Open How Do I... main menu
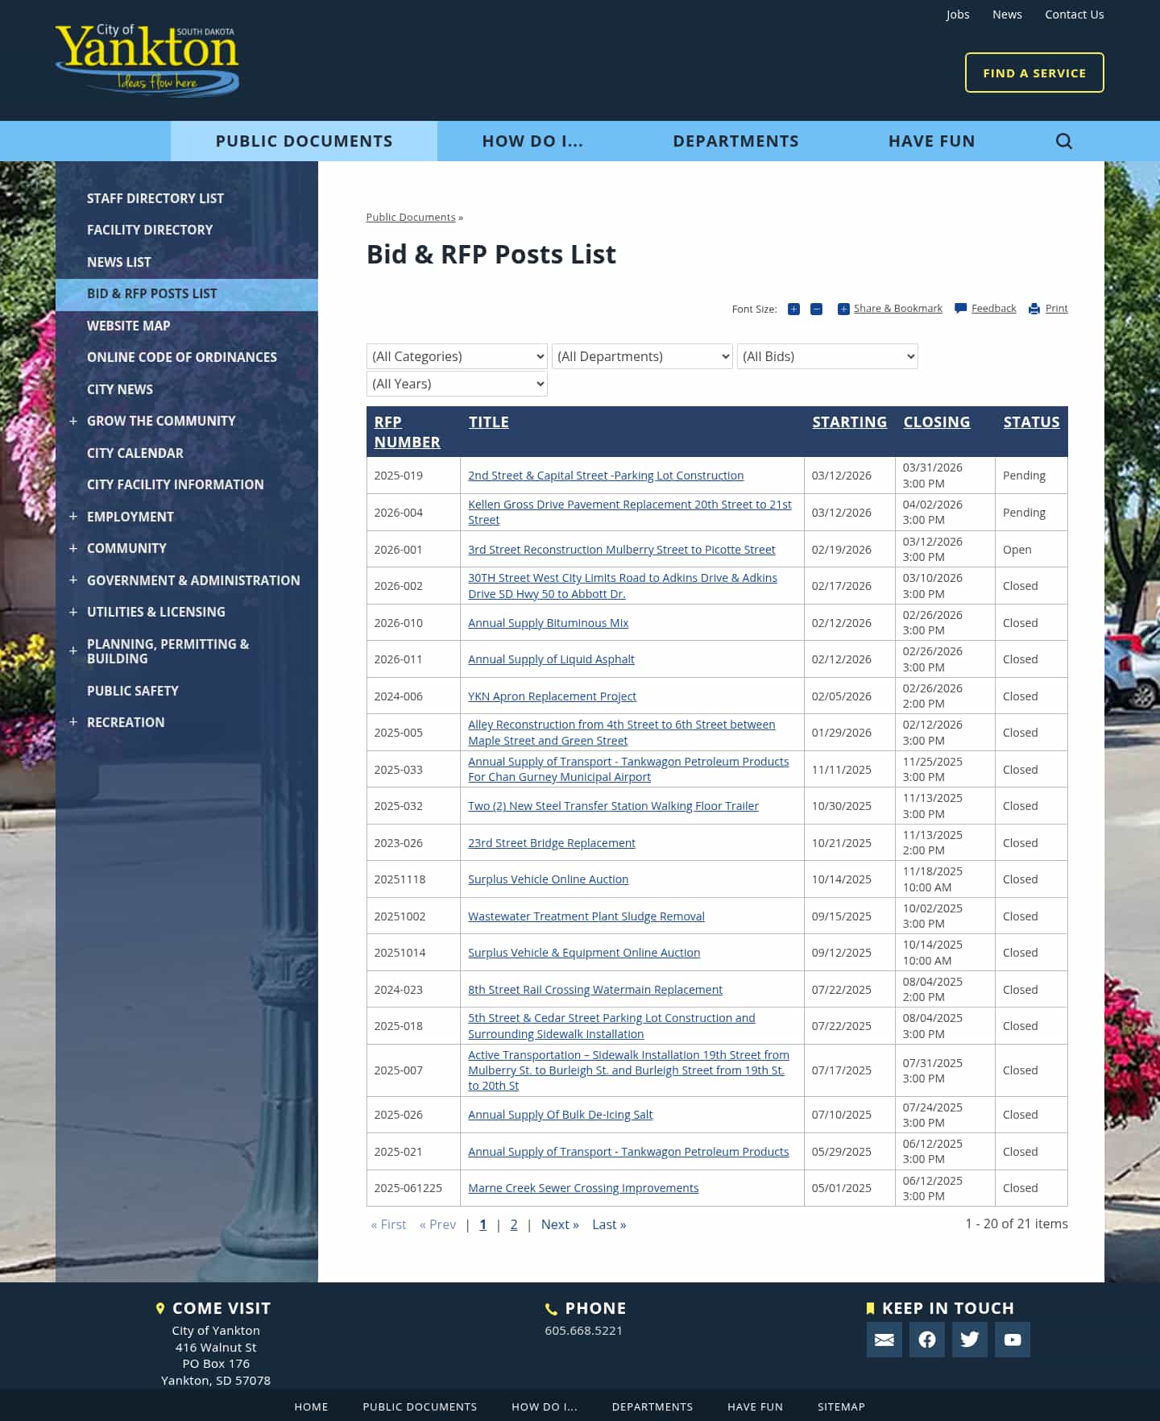This screenshot has width=1160, height=1421. [532, 141]
